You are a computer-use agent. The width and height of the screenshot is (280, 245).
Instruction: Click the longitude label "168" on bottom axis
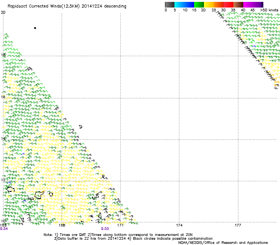[x=62, y=225]
